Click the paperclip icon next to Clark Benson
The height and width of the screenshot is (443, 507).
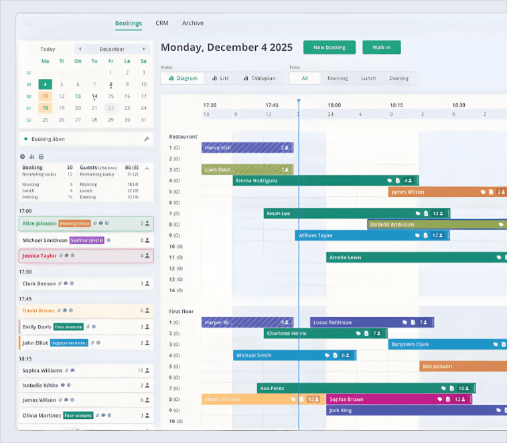point(60,283)
